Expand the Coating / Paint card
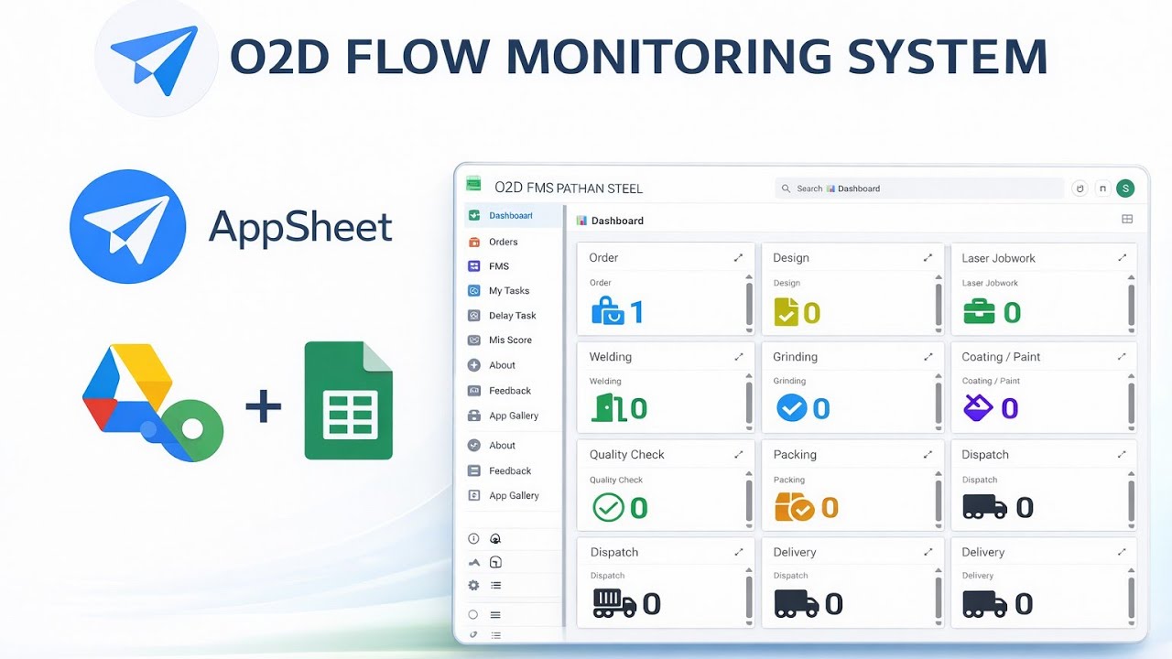The height and width of the screenshot is (659, 1172). [1122, 357]
